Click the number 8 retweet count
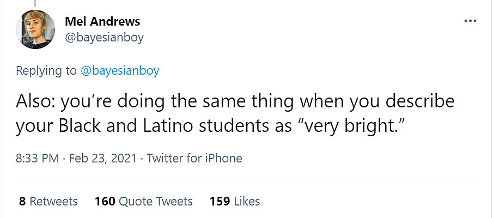 [22, 201]
